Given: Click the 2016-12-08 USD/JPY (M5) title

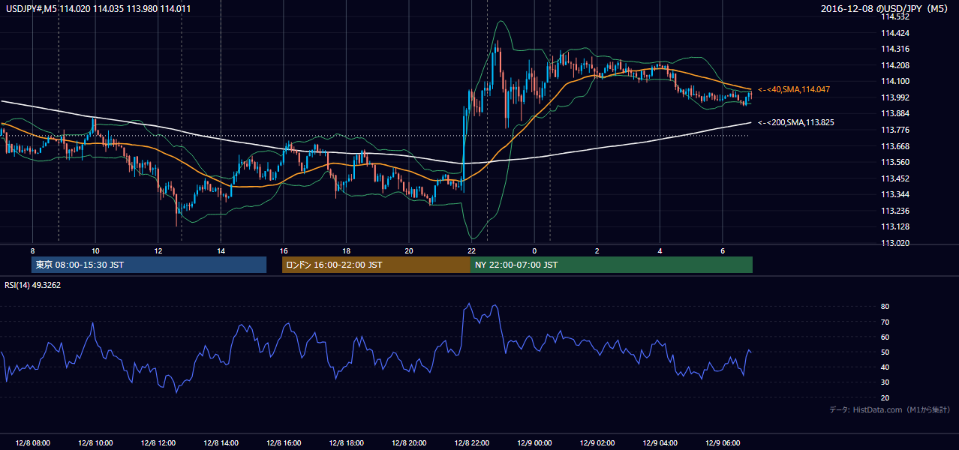Looking at the screenshot, I should click(885, 9).
